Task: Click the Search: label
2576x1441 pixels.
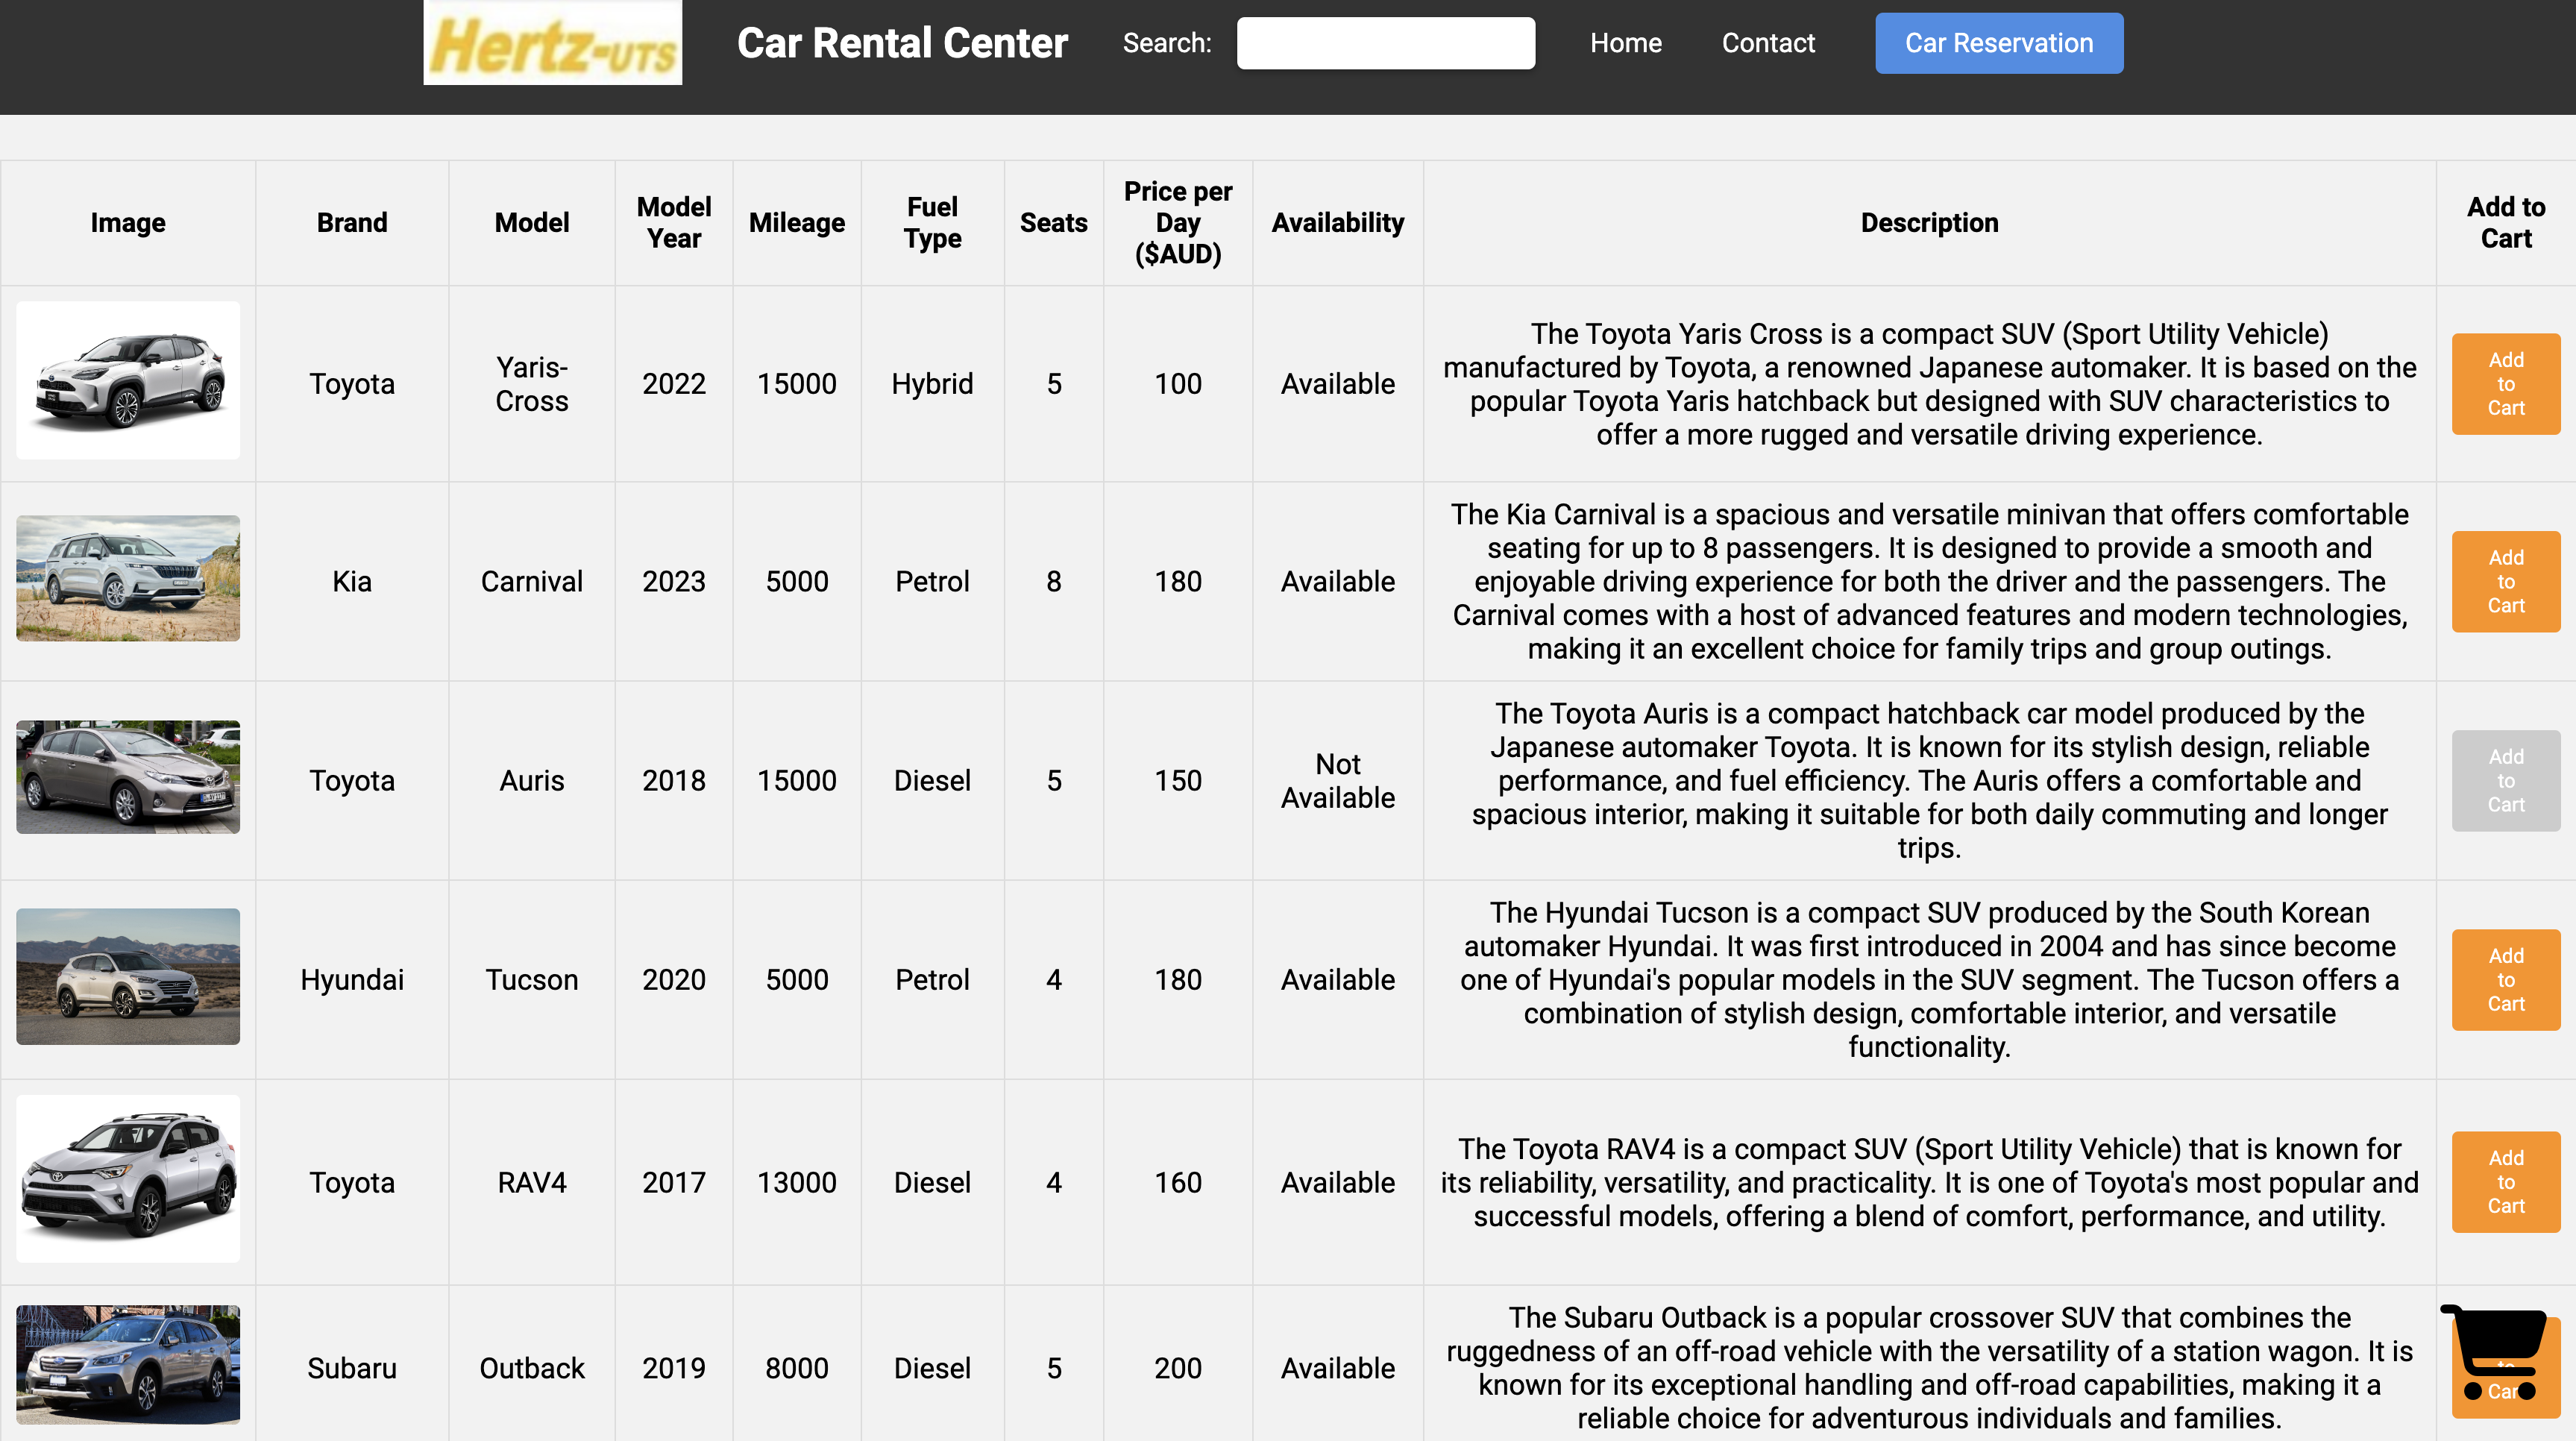Action: click(1166, 43)
